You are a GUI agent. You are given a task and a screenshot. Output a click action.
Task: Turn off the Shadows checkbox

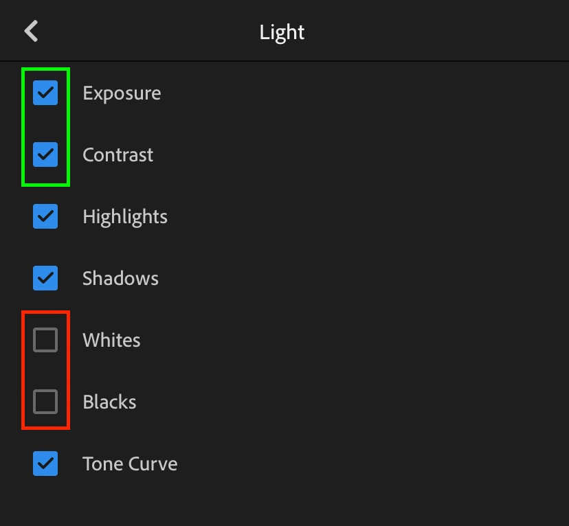coord(45,278)
